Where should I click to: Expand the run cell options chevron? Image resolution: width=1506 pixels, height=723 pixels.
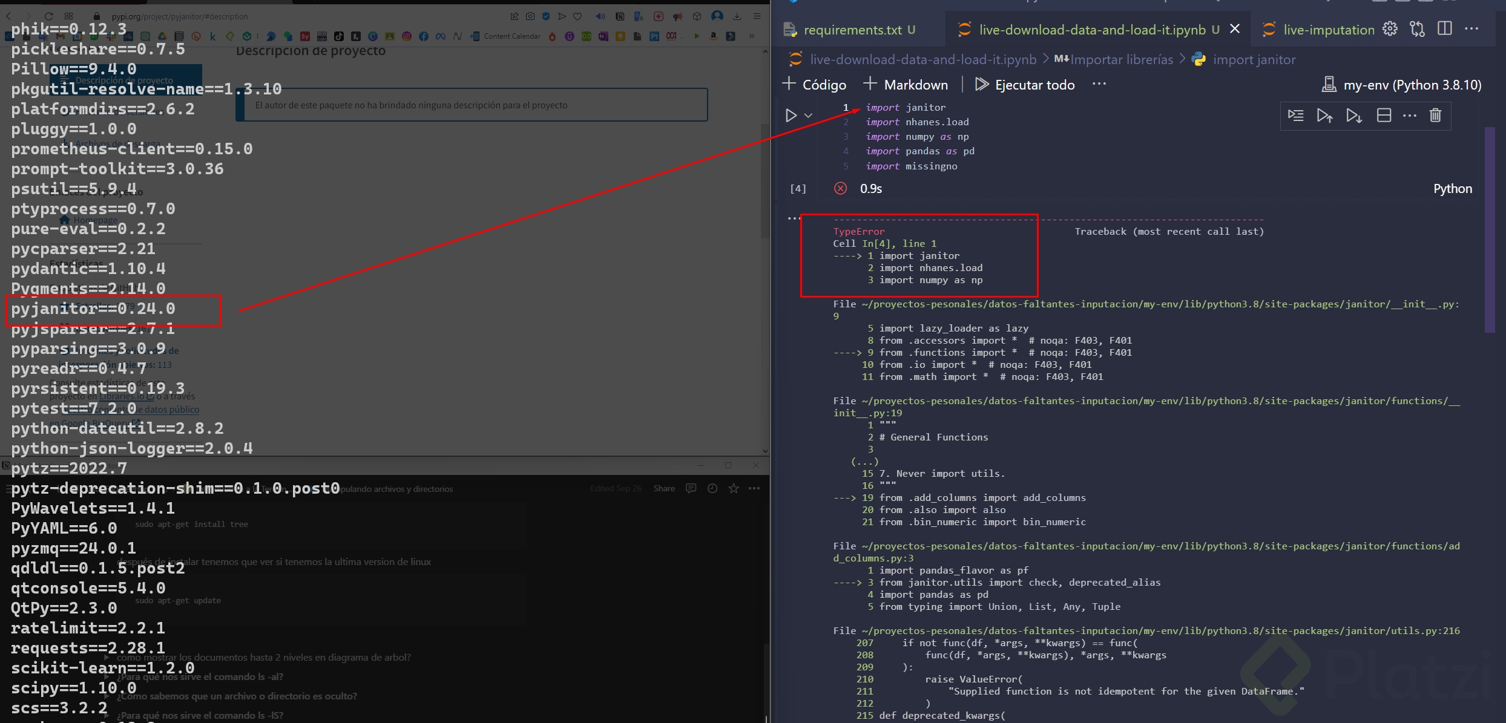click(808, 115)
